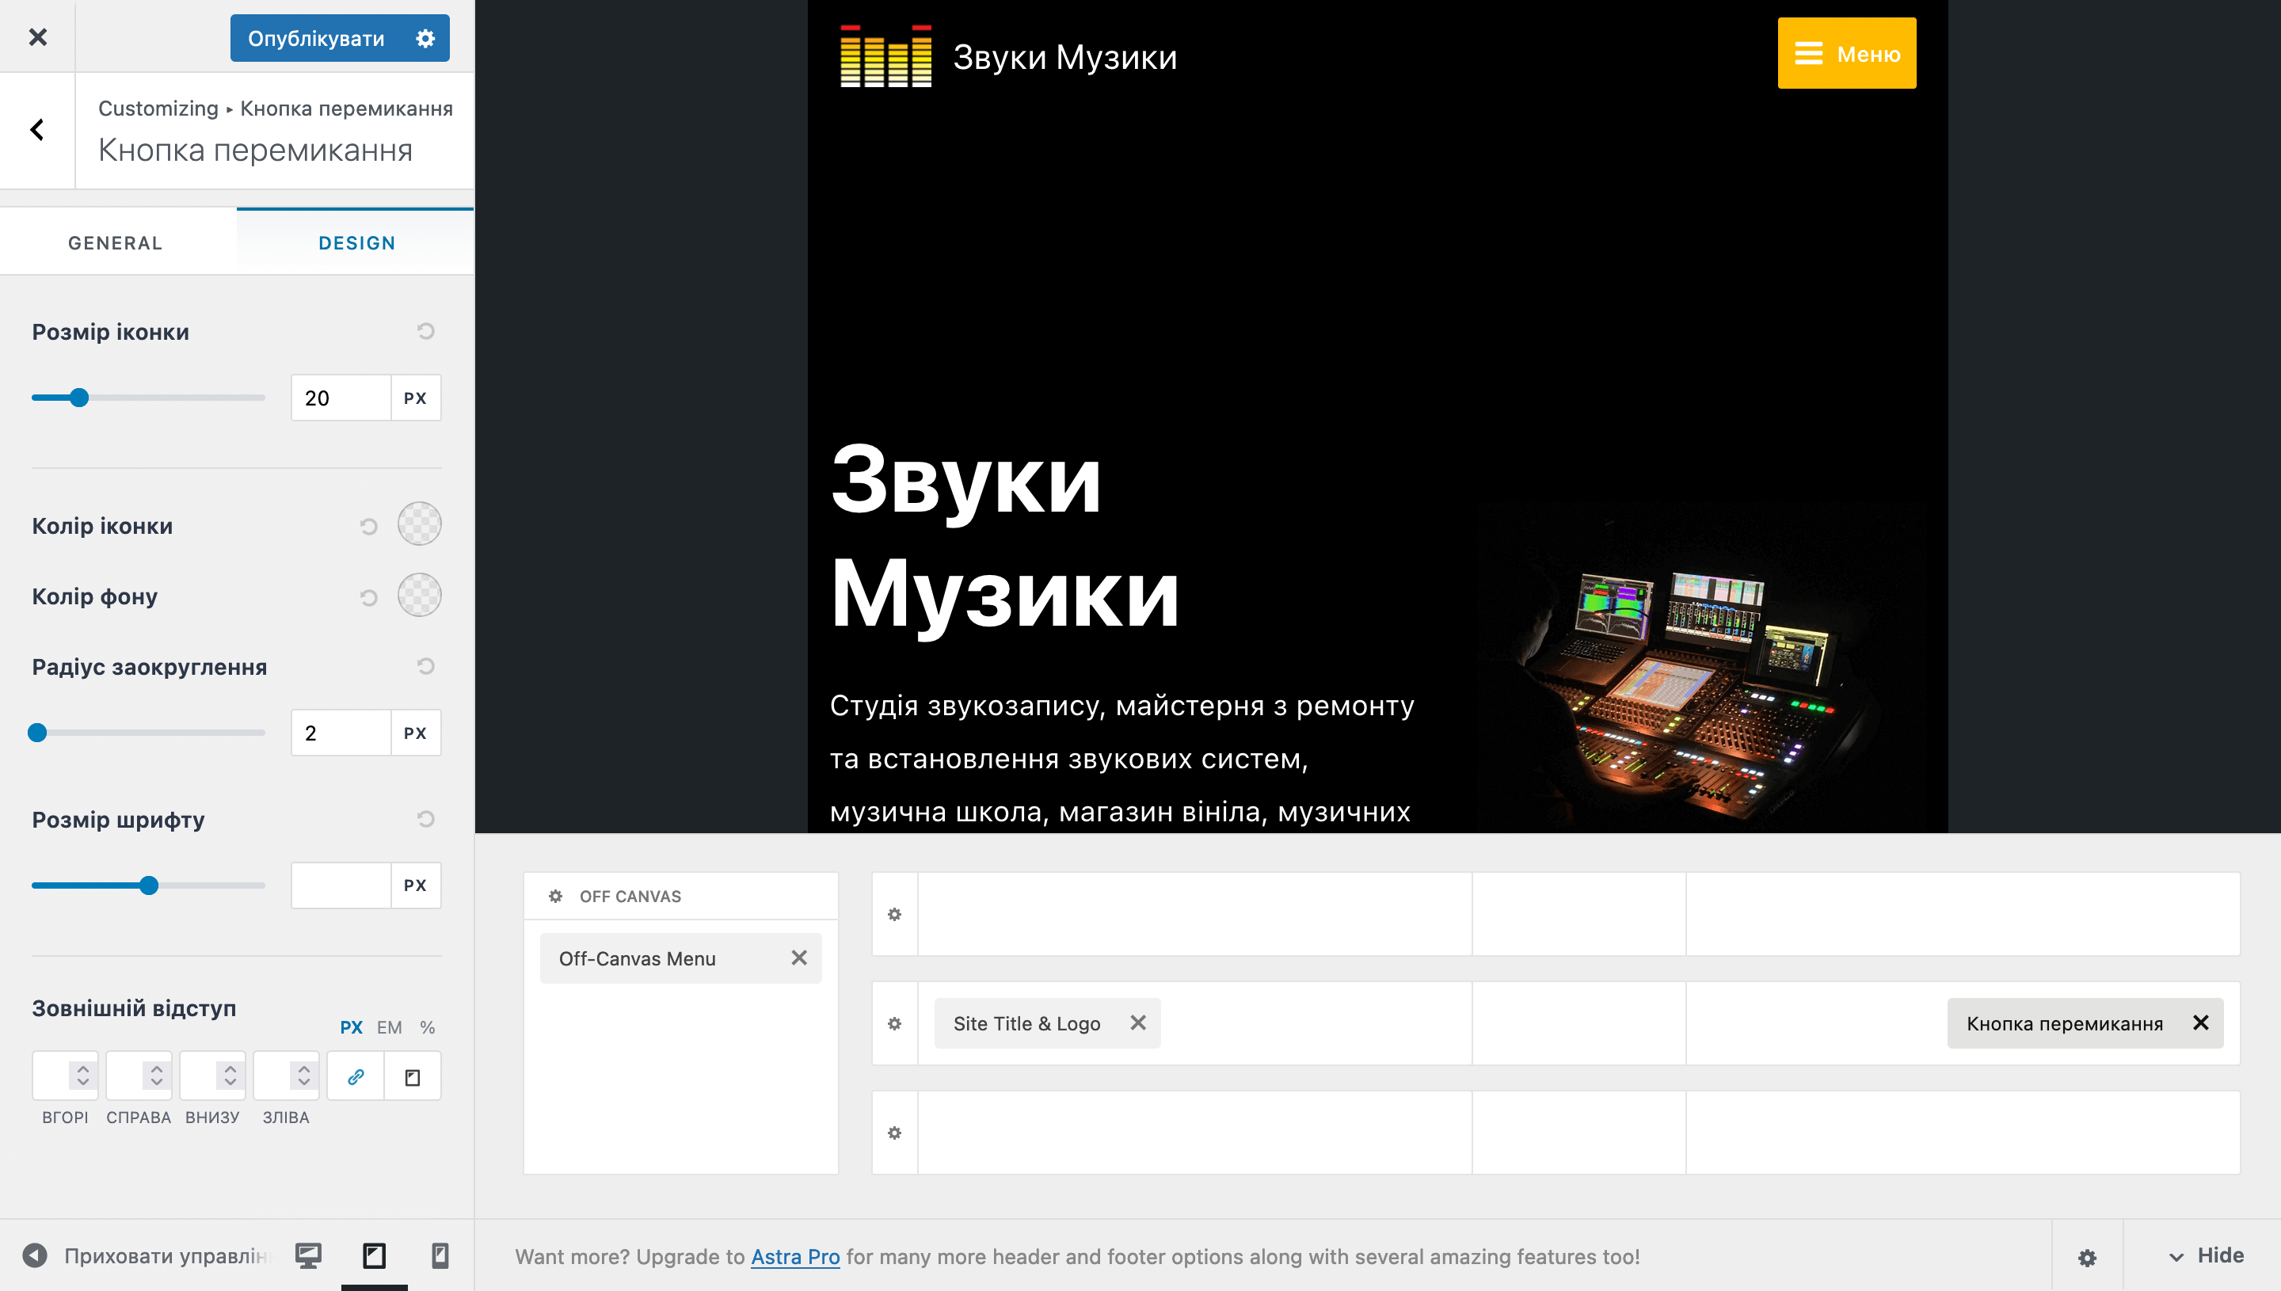Open the Колір фону color swatch
Viewport: 2281px width, 1291px height.
(x=419, y=594)
